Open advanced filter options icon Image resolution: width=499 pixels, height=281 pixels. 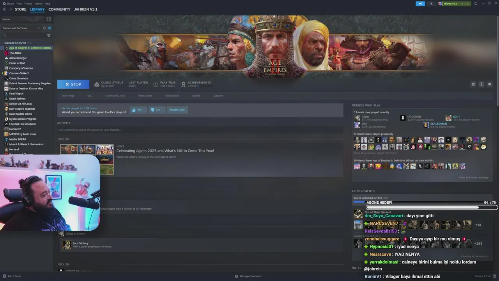[49, 36]
